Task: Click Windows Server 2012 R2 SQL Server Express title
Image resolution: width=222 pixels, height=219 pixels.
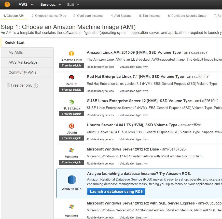Action: click(x=141, y=203)
